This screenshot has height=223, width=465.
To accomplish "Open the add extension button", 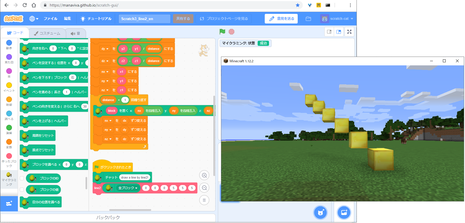I will point(9,203).
